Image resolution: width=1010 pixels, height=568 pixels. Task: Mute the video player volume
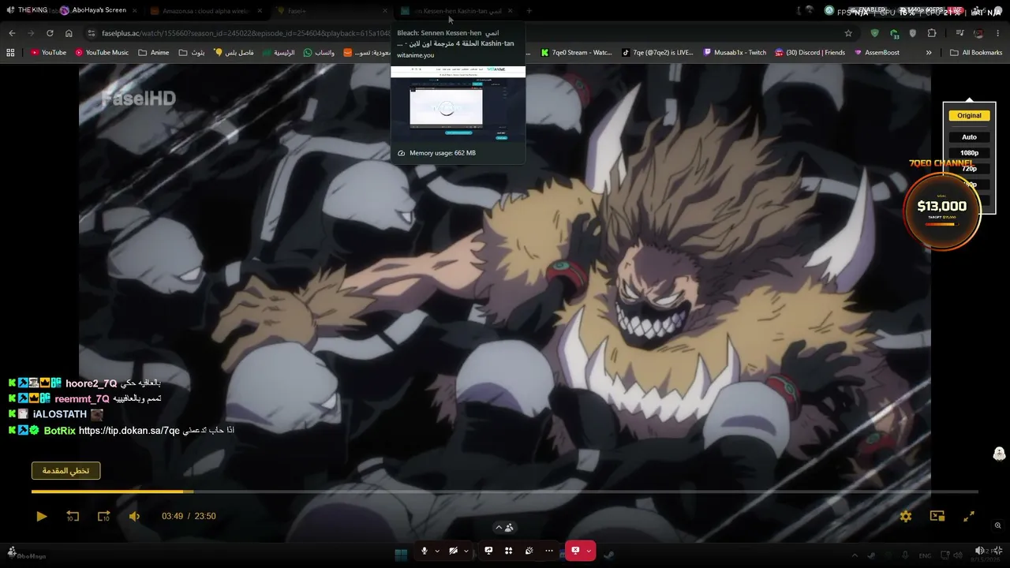pos(134,516)
